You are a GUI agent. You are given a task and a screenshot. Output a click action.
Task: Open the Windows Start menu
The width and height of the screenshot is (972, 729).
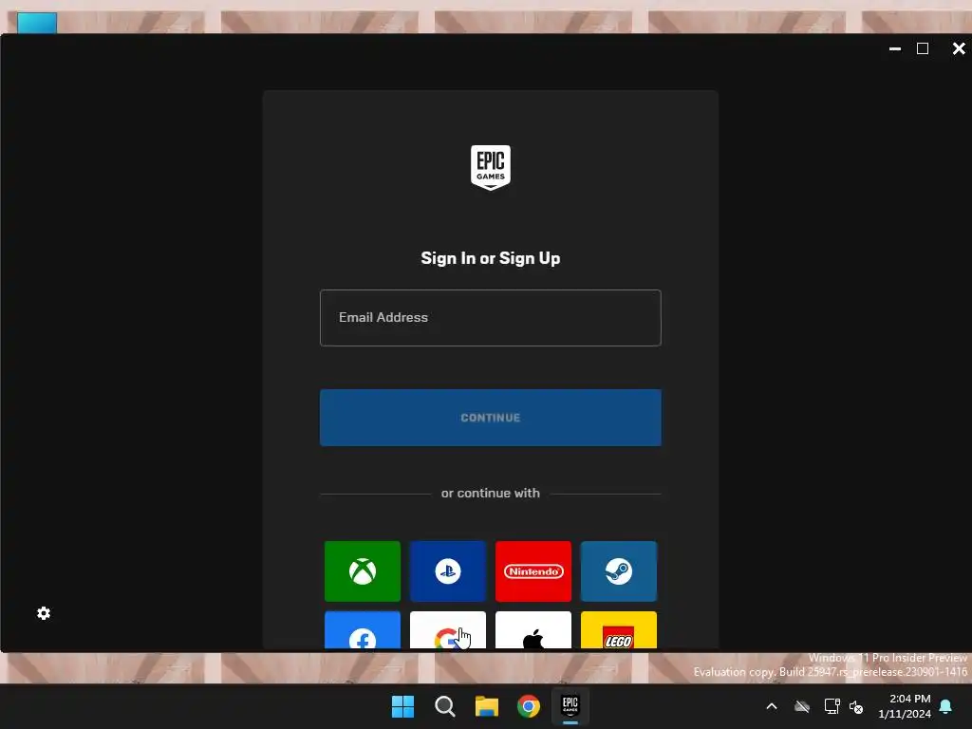402,706
